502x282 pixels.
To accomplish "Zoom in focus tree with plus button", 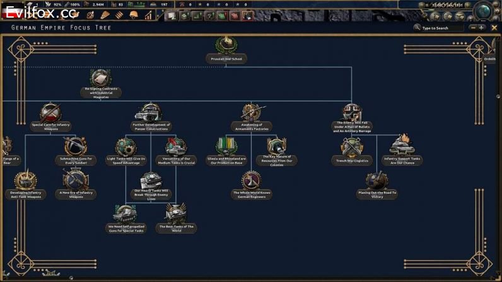I will [482, 28].
